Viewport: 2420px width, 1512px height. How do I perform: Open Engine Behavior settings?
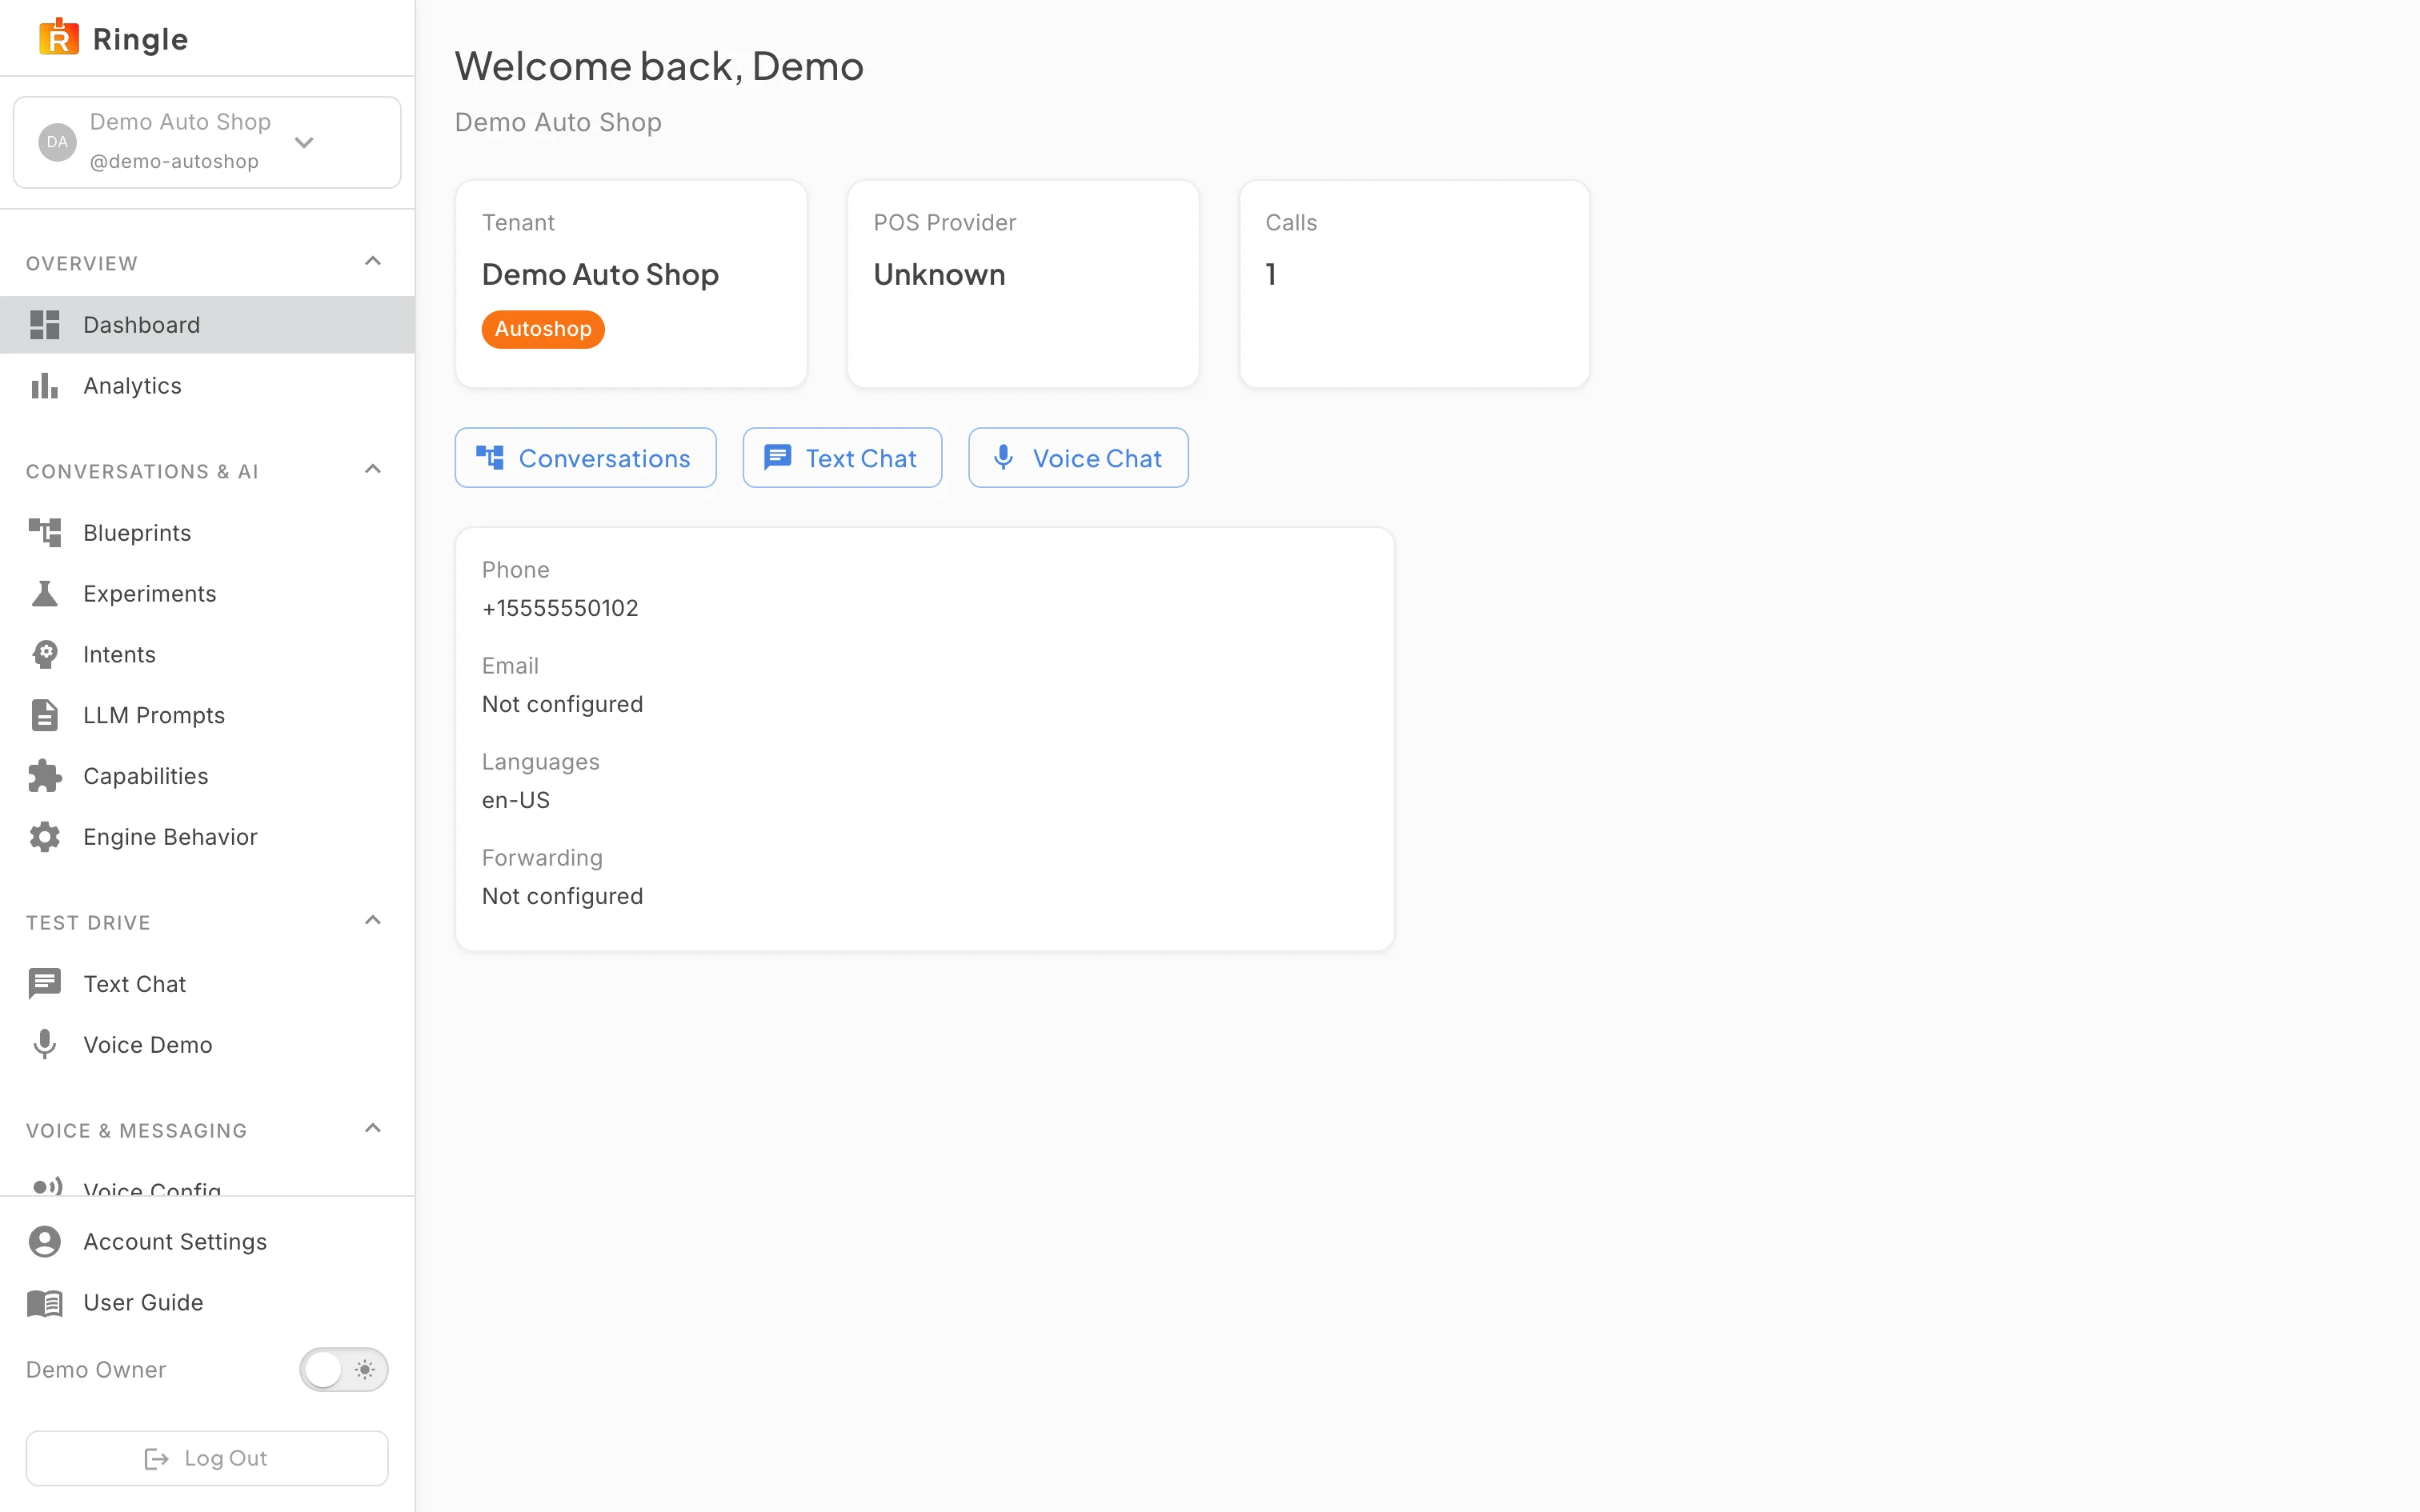click(207, 837)
